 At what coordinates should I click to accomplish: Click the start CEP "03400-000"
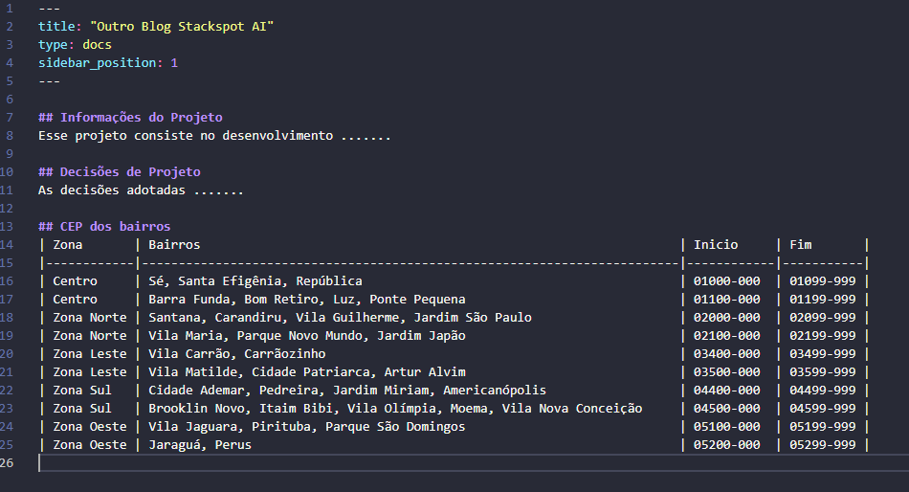(727, 354)
